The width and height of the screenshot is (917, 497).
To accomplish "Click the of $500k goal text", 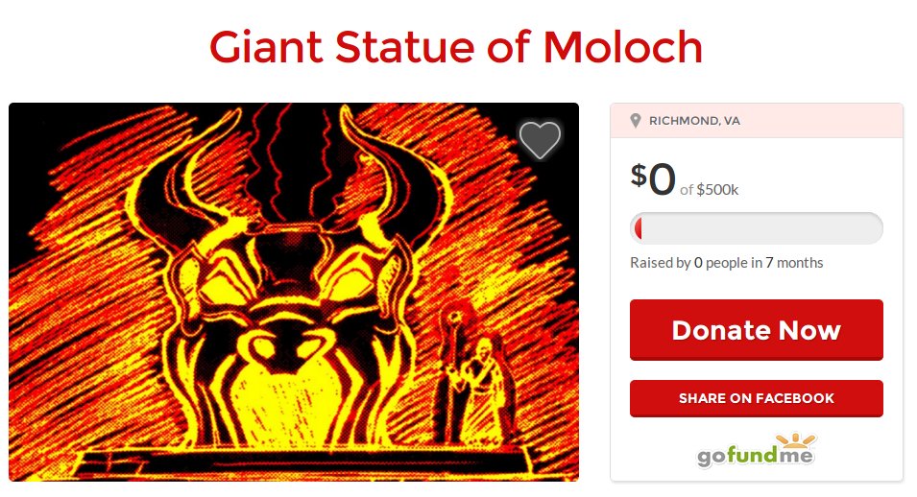I will 709,189.
